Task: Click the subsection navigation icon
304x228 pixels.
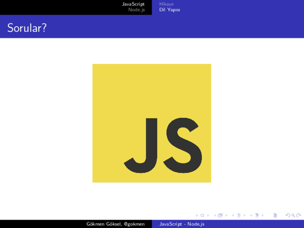Action: pos(239,215)
